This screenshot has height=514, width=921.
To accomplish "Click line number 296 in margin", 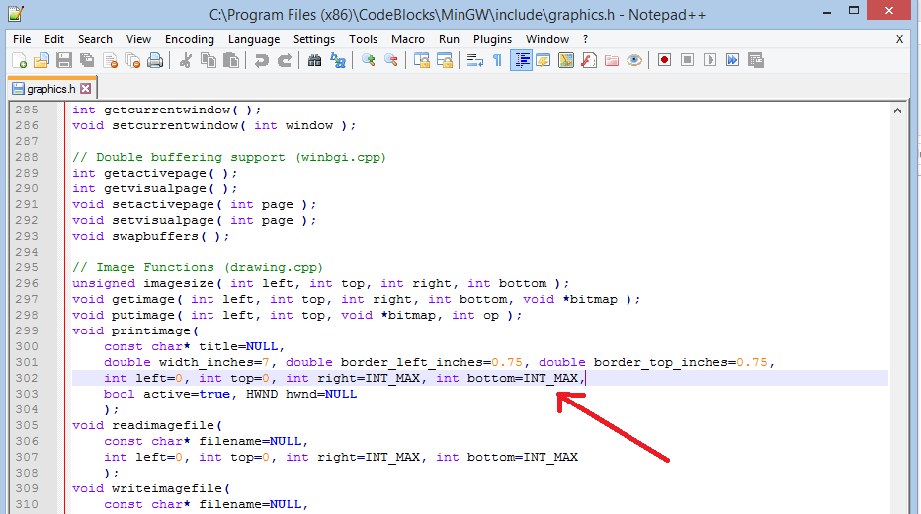I will click(27, 283).
